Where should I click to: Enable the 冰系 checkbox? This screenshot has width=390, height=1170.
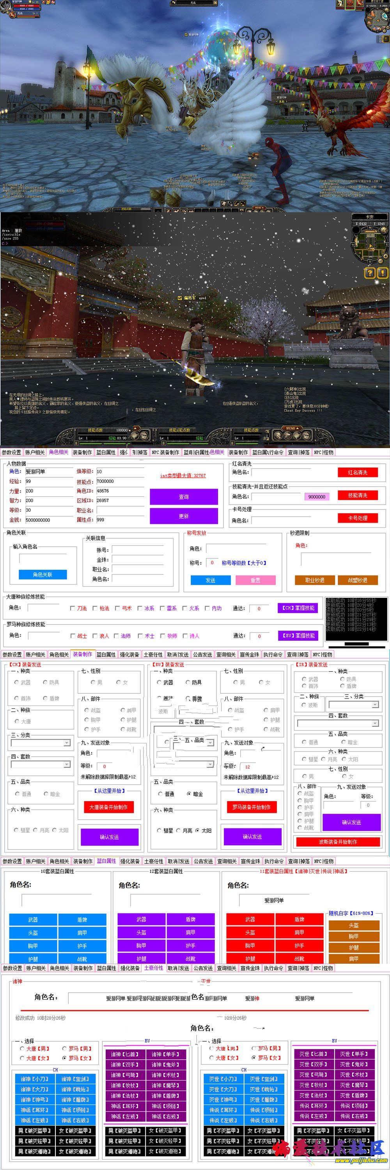coord(140,608)
